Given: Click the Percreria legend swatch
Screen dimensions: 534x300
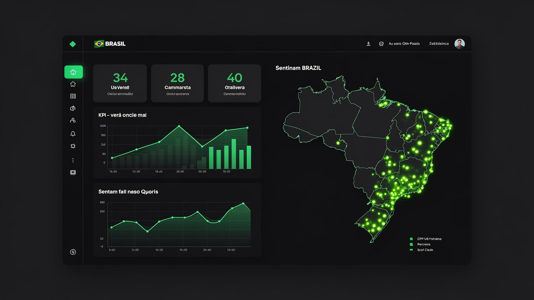Looking at the screenshot, I should [x=411, y=244].
